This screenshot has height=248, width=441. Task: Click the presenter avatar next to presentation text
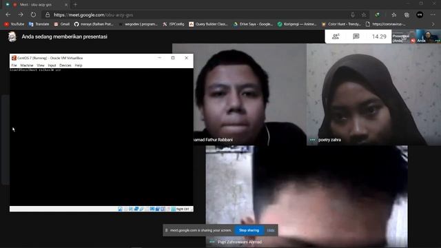click(x=12, y=37)
